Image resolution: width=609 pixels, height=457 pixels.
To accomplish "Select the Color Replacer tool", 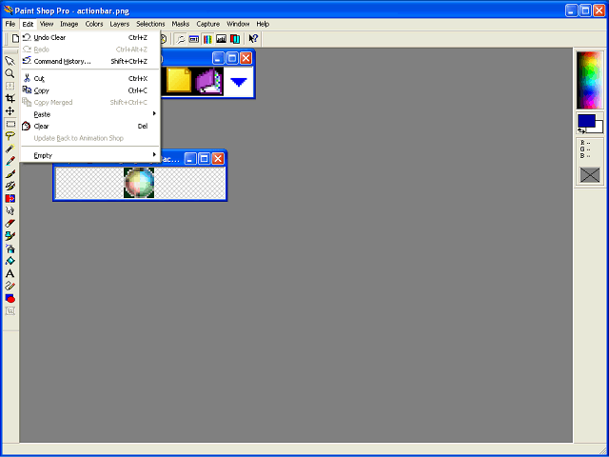I will (10, 198).
